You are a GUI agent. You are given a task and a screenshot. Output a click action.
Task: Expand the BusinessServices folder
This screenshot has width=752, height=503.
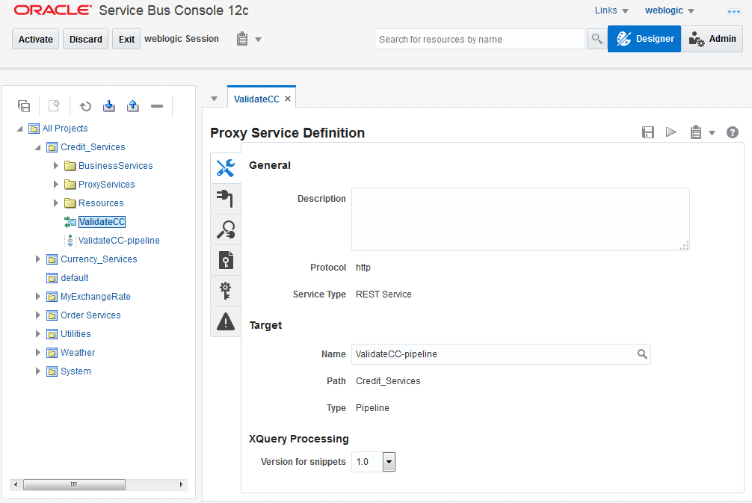(55, 165)
